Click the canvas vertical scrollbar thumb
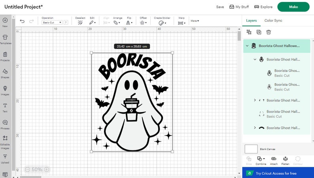314x178 pixels. pyautogui.click(x=239, y=36)
